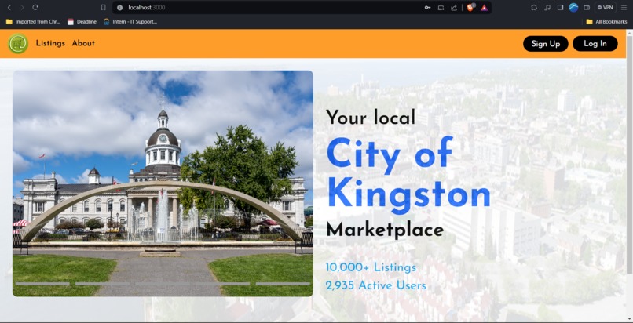This screenshot has width=633, height=323.
Task: Click the "Marketplace" heading text
Action: (x=385, y=230)
